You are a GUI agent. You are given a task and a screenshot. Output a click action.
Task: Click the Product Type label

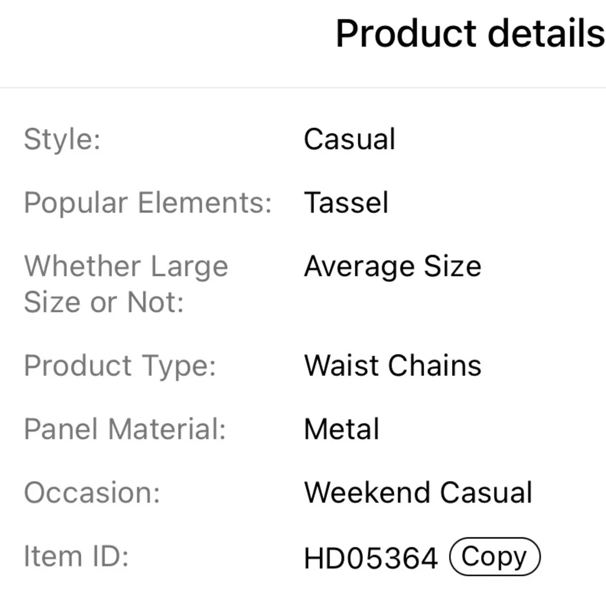point(120,365)
